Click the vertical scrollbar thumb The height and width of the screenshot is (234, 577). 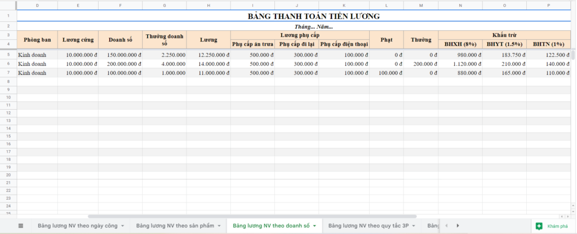(573, 55)
